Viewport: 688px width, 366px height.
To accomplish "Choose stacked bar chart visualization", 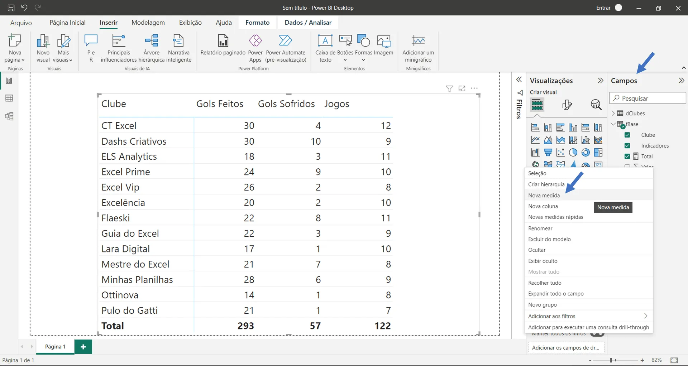I will 535,127.
